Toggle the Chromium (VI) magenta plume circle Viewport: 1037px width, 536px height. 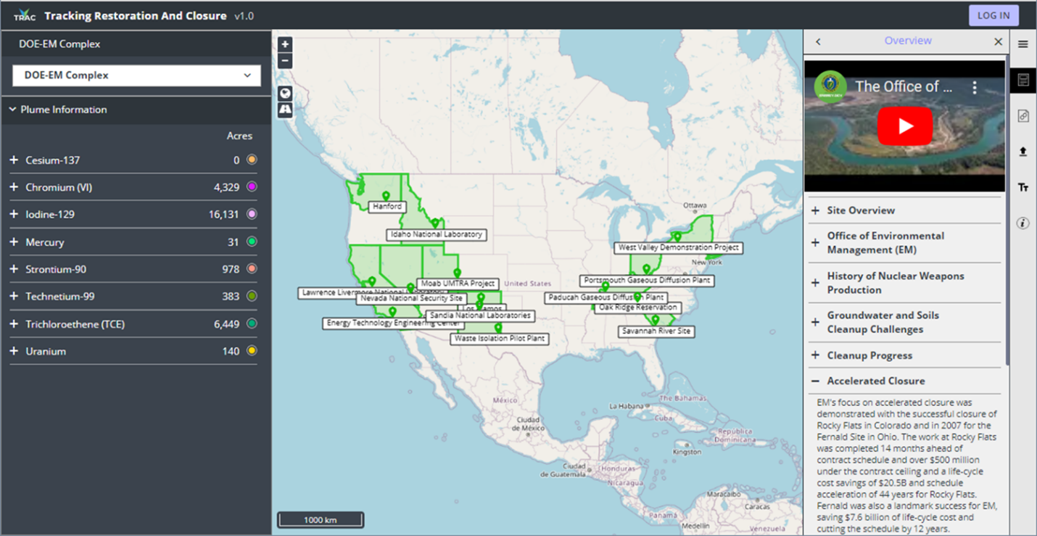252,187
